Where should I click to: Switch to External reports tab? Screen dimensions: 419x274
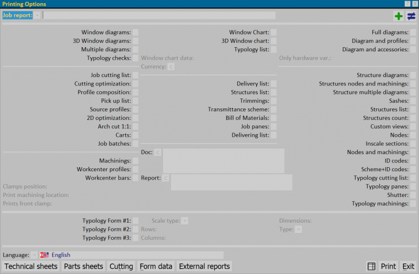[204, 266]
